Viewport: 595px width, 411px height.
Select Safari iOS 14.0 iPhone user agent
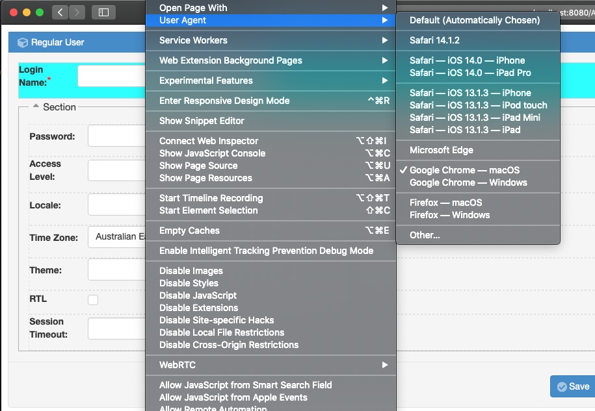[x=478, y=60]
